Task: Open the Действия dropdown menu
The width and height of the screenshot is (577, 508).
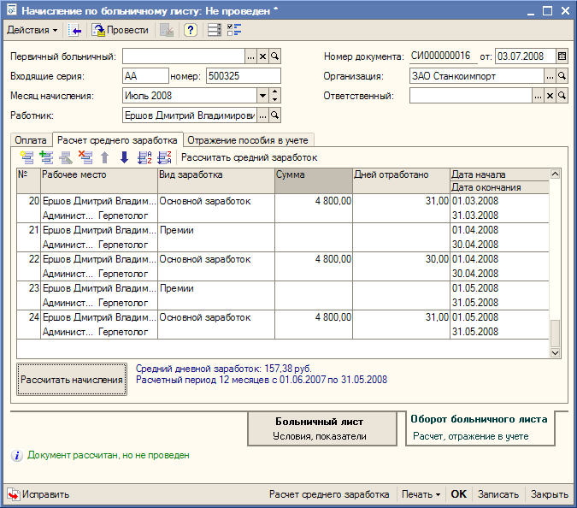Action: tap(32, 30)
